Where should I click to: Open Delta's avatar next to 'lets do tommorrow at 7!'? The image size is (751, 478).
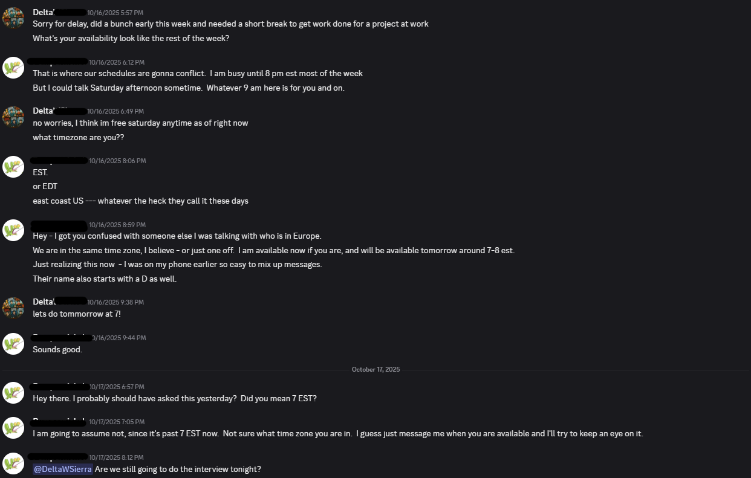pos(13,307)
